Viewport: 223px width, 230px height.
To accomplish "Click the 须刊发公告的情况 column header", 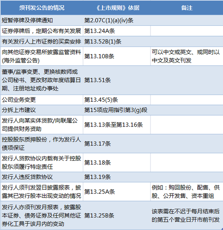I will [42, 8].
